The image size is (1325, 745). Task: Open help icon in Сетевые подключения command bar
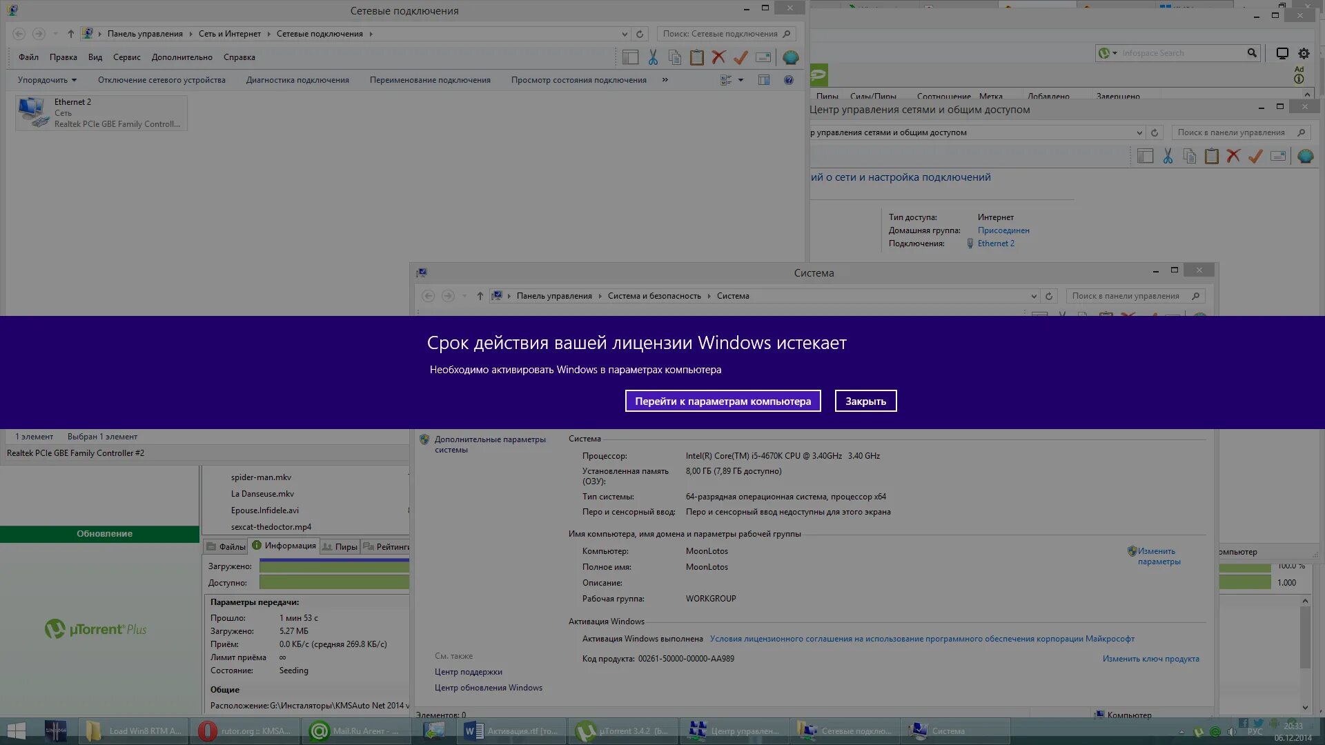pos(789,80)
